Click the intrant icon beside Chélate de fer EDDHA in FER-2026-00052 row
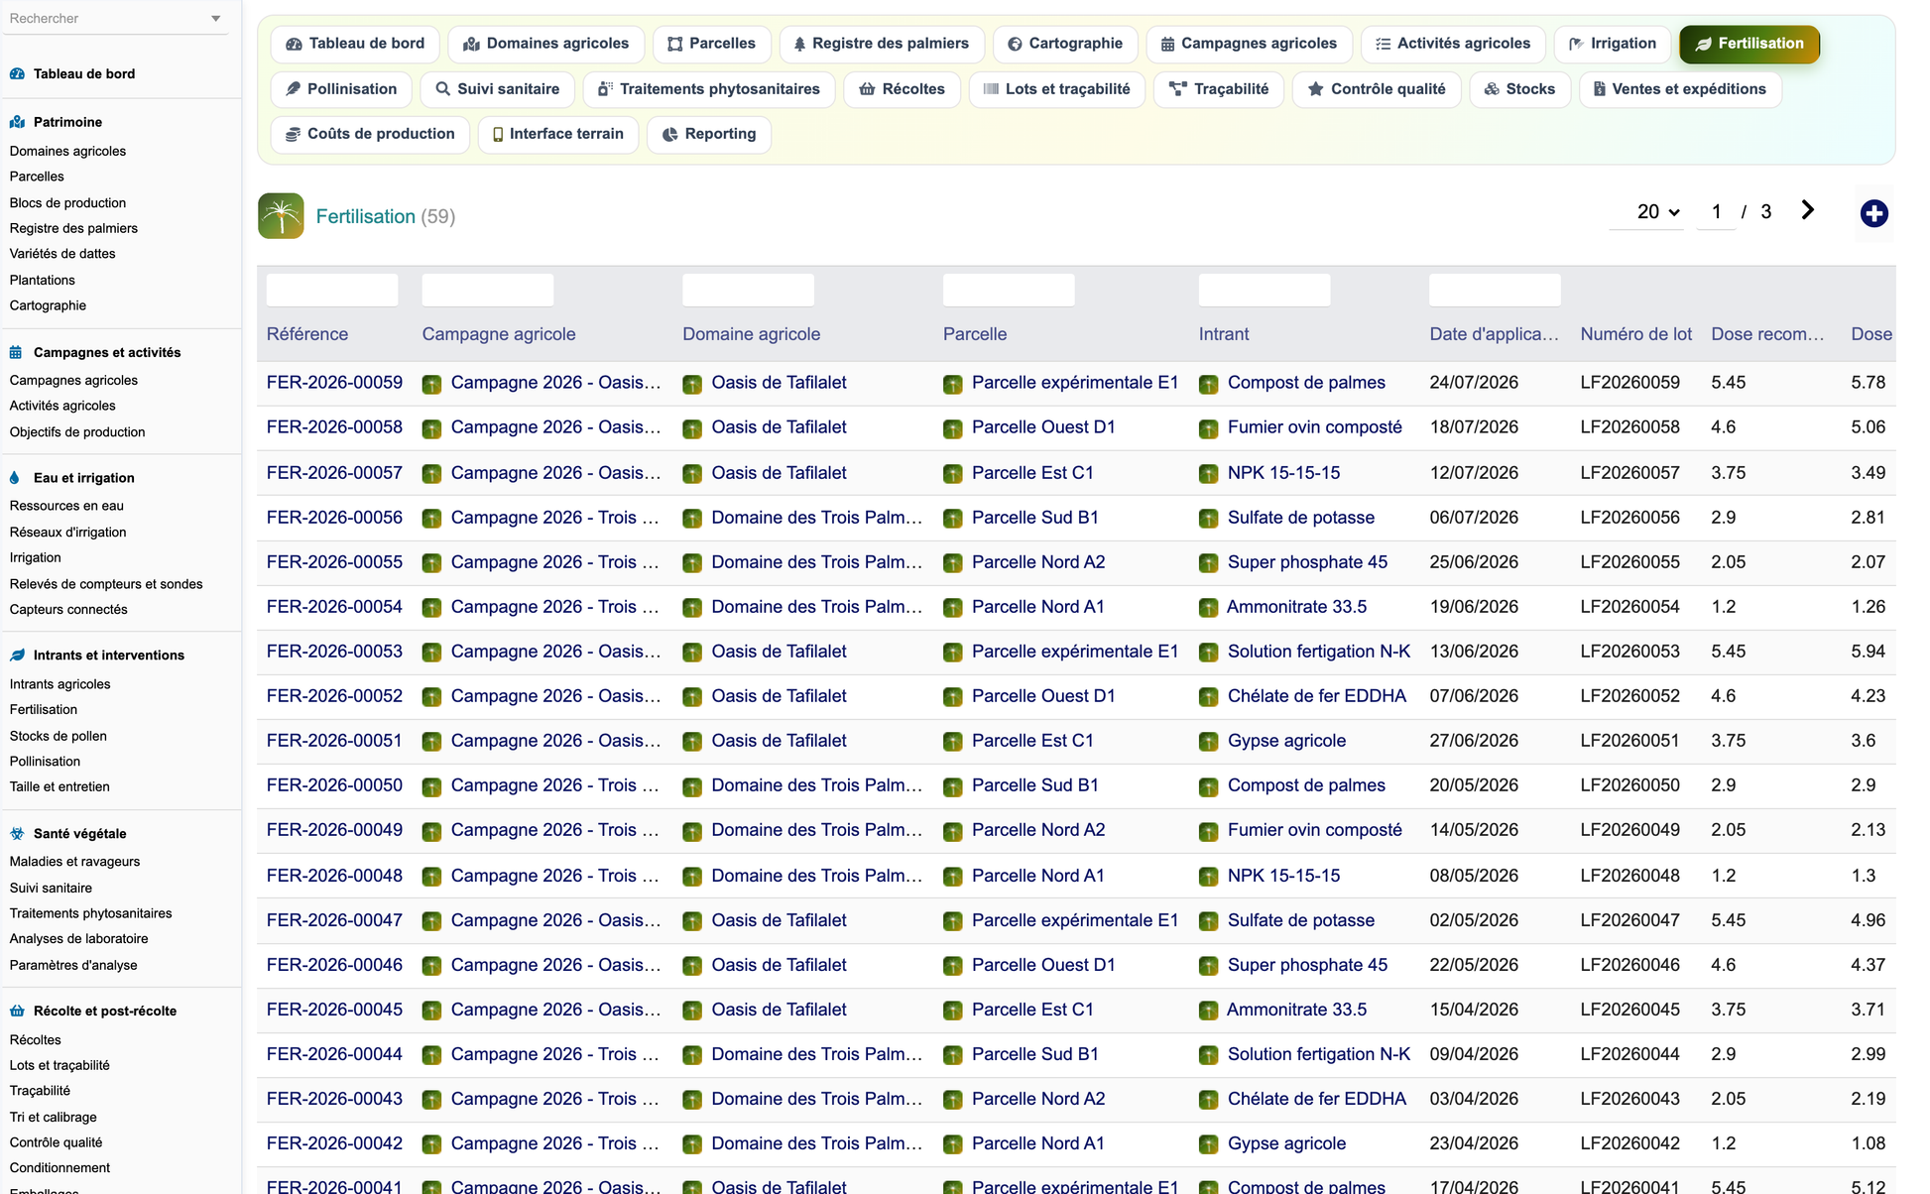The image size is (1930, 1194). pos(1208,697)
